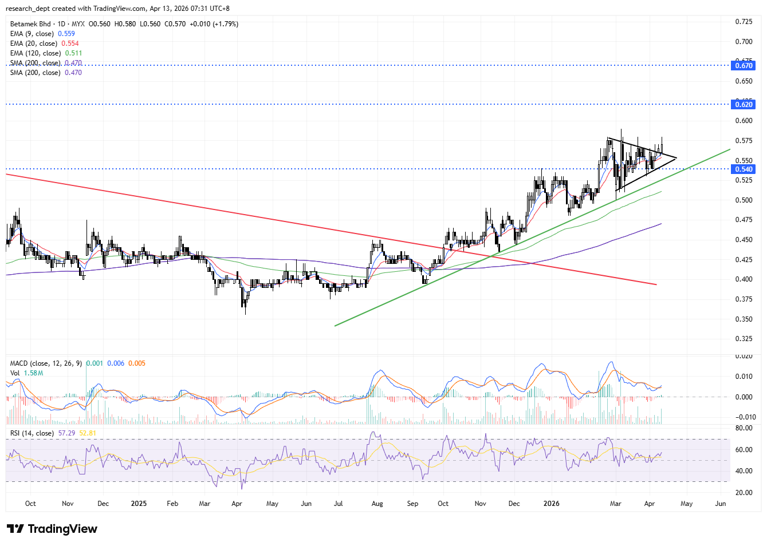
Task: Click the 0.700 level on the price axis
Action: [x=744, y=42]
